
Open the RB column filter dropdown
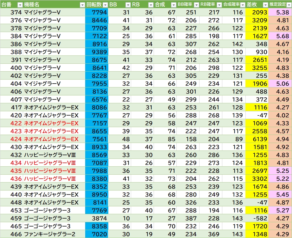pyautogui.click(x=150, y=4)
